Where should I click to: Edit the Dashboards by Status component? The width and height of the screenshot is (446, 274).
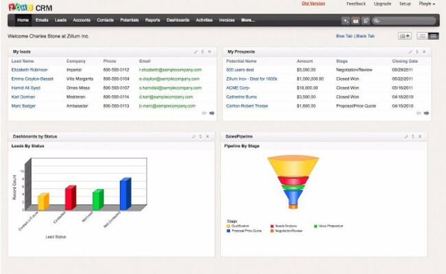coord(193,137)
